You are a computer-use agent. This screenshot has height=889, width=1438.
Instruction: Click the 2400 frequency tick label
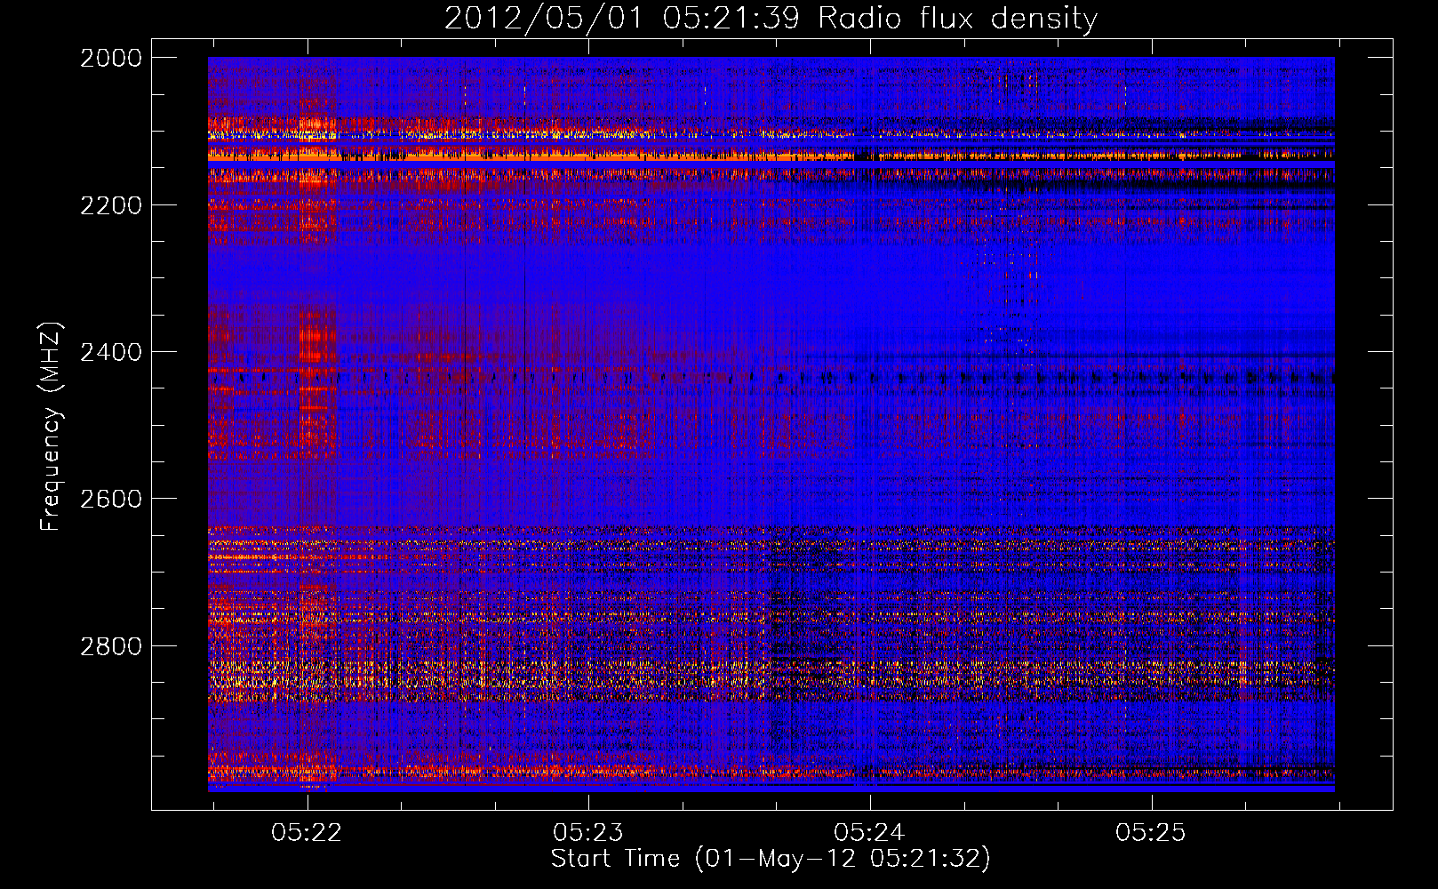click(111, 352)
